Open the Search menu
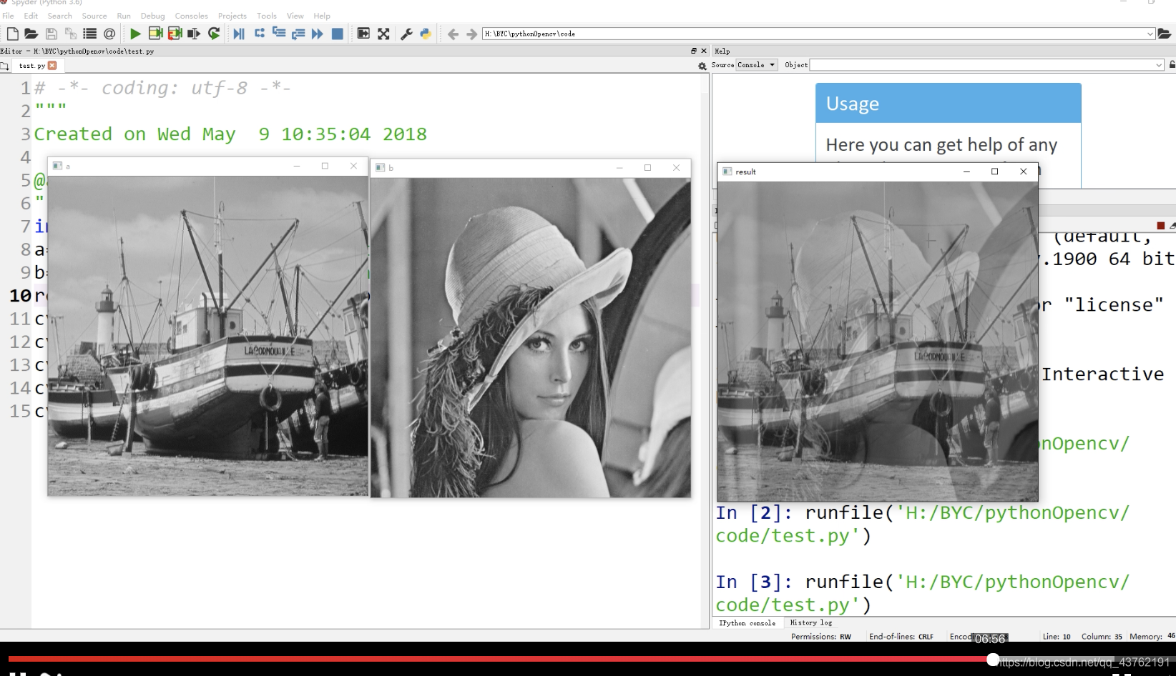The width and height of the screenshot is (1176, 676). click(60, 16)
